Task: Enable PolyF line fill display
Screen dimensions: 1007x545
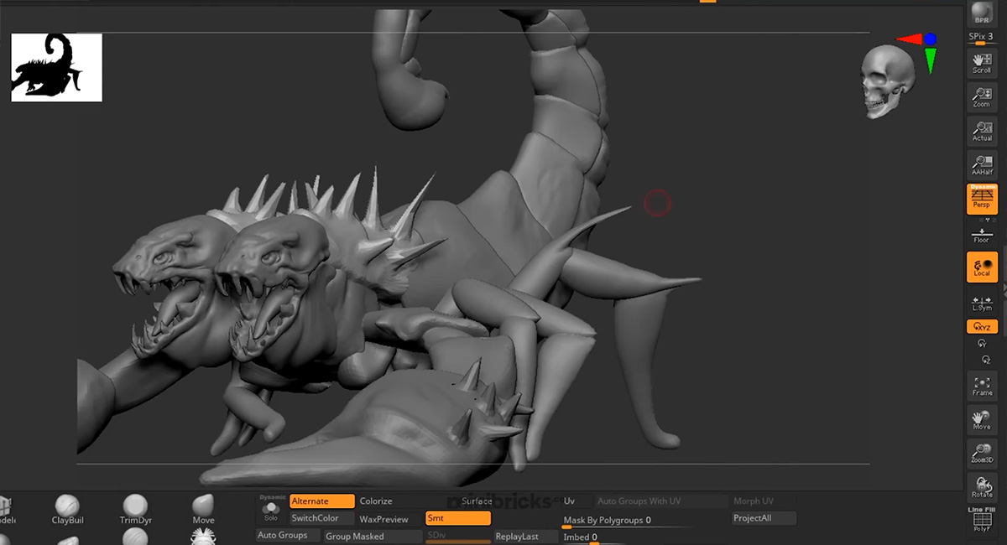Action: tap(981, 522)
